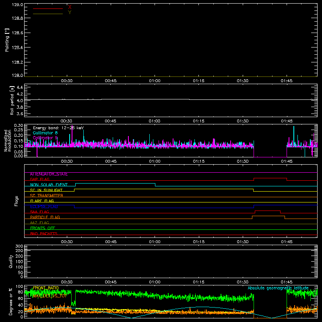Viewport: 322px width, 322px height.
Task: Click the '0.00' tick on modulation axis
Action: (19, 156)
